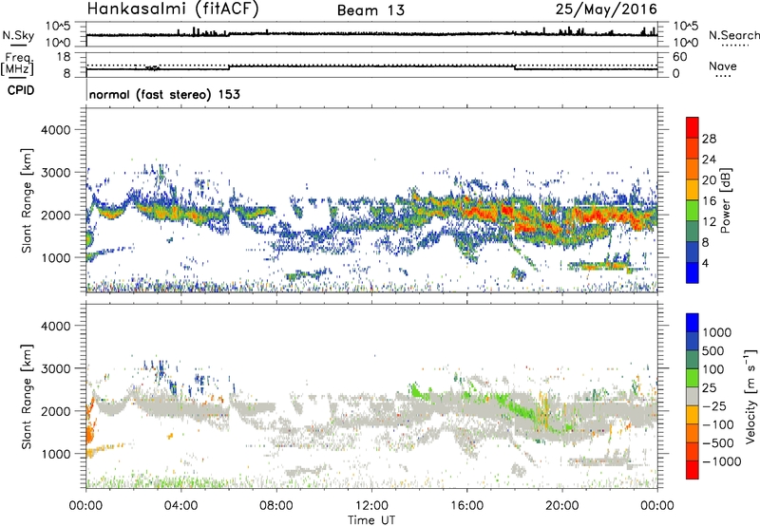Click the 500 tick on Velocity colorbar
760x526 pixels.
pyautogui.click(x=713, y=350)
